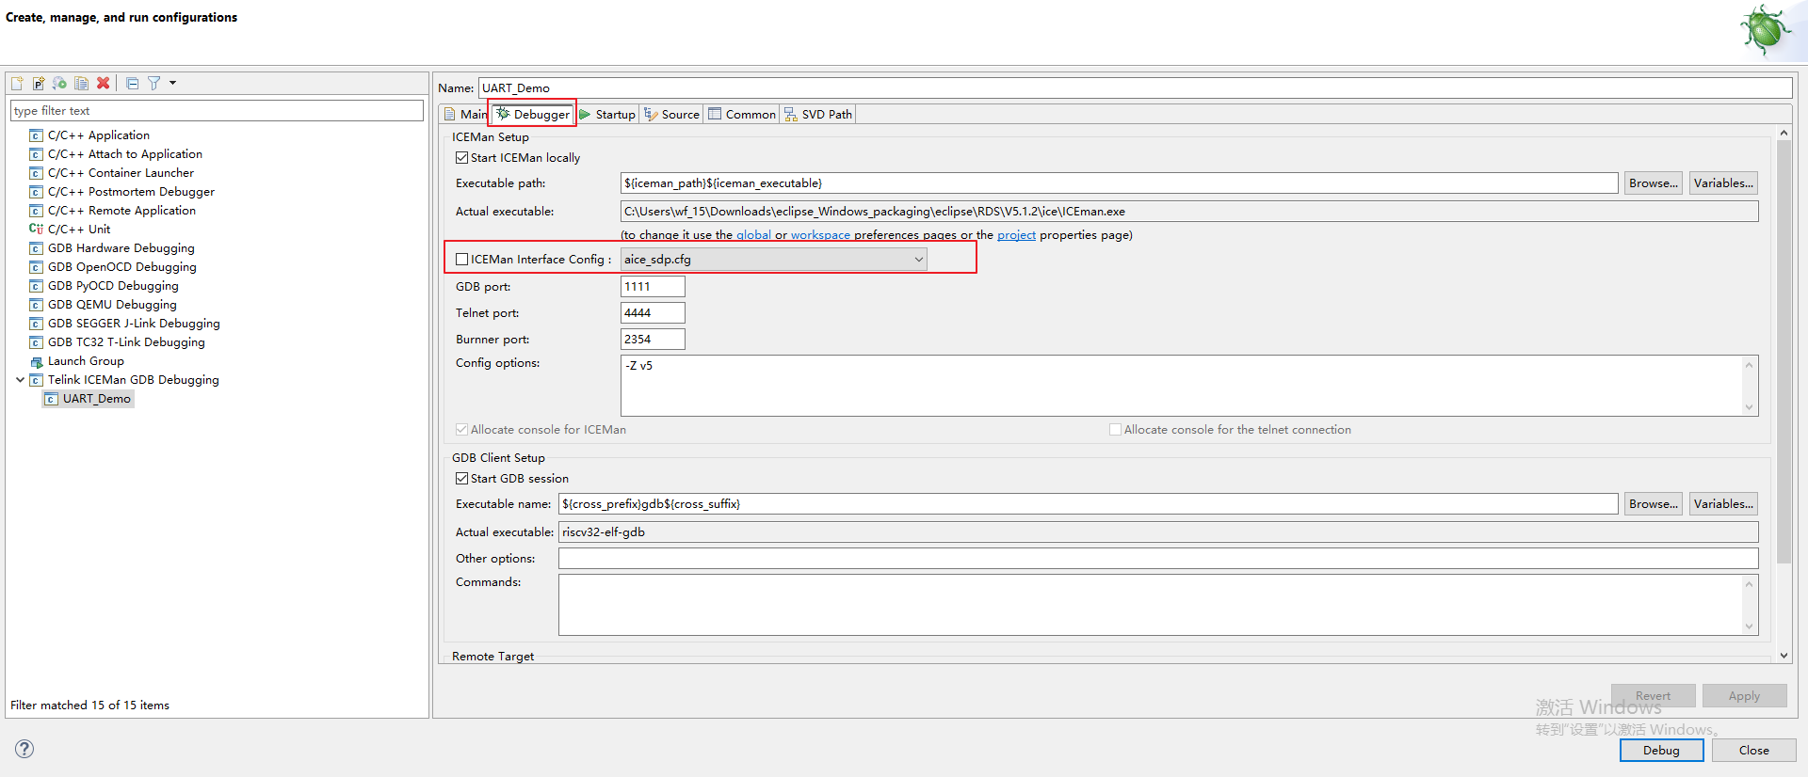This screenshot has height=777, width=1808.
Task: Click the Debug button
Action: (x=1661, y=751)
